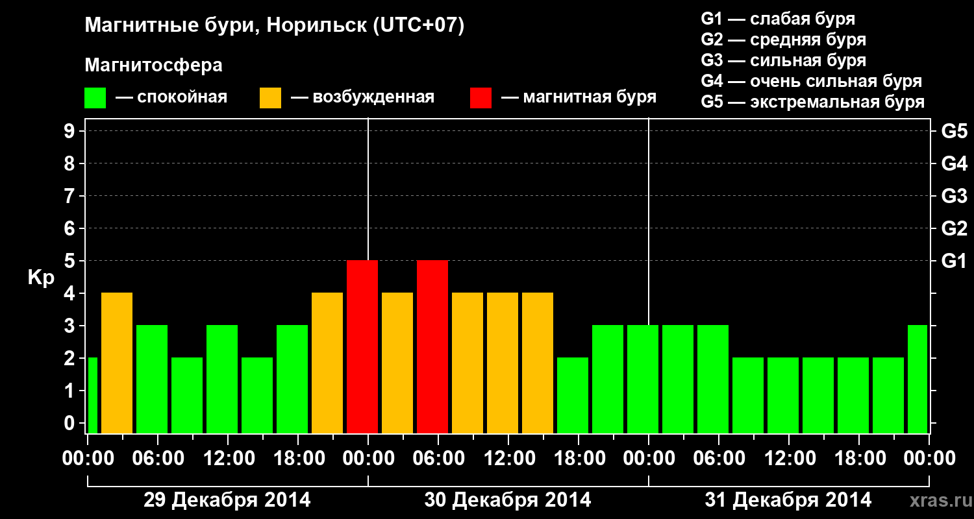This screenshot has width=974, height=519.
Task: Click the green Kp 2 bar above 12:00 on 31 December
Action: (783, 395)
